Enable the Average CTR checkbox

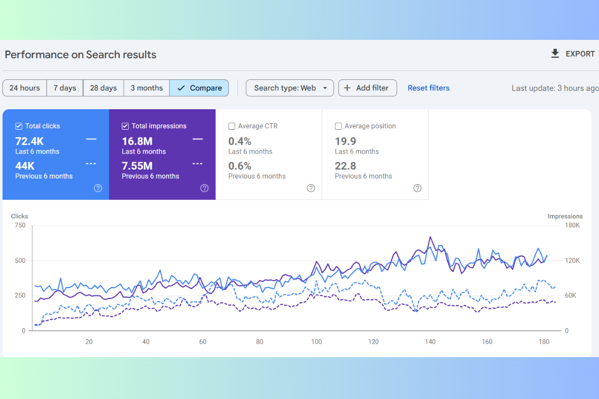tap(232, 126)
